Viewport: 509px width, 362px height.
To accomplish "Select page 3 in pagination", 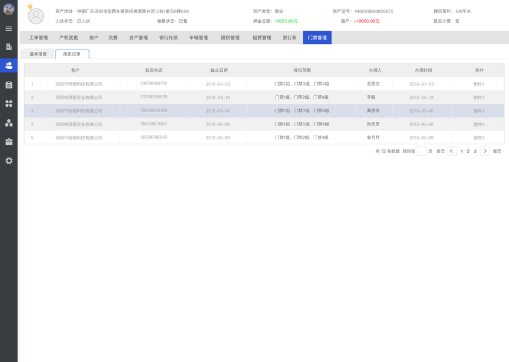I will [x=475, y=151].
